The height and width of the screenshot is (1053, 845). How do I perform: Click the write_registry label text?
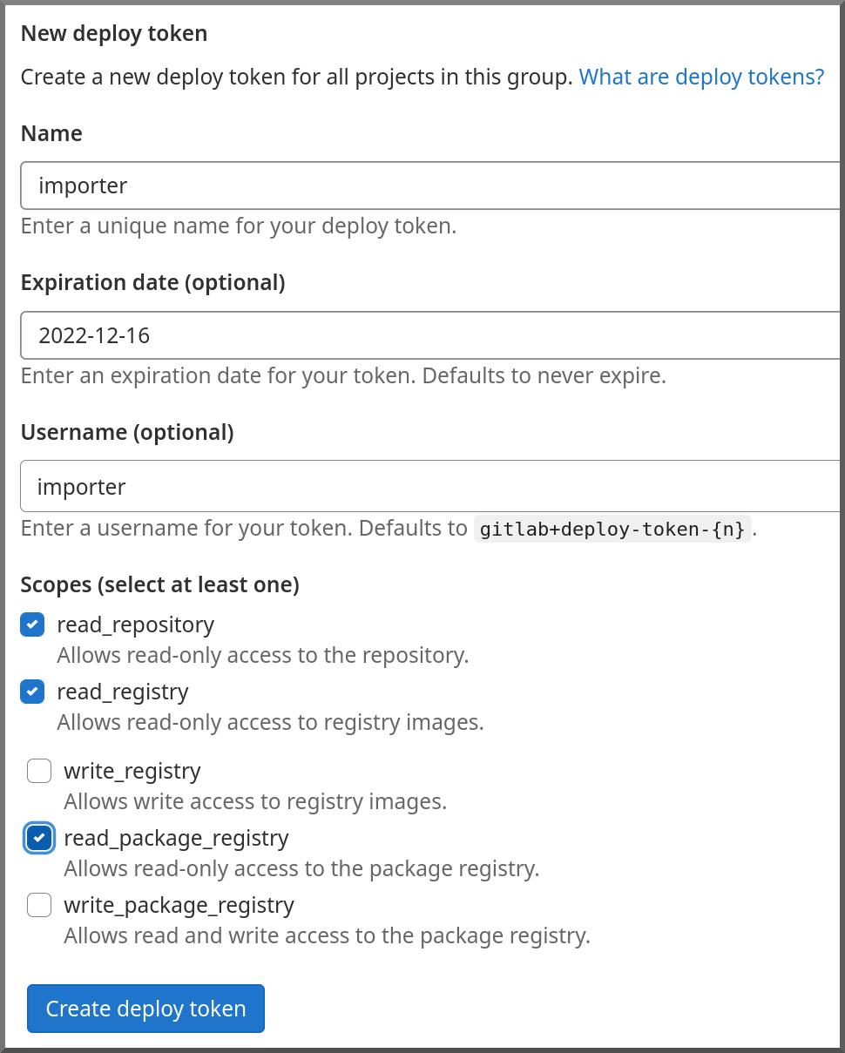coord(132,771)
